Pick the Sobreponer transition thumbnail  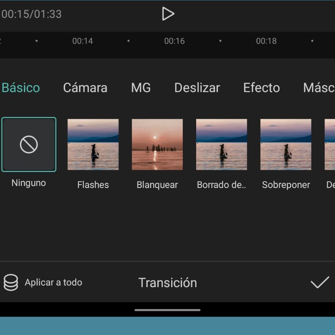(x=286, y=144)
